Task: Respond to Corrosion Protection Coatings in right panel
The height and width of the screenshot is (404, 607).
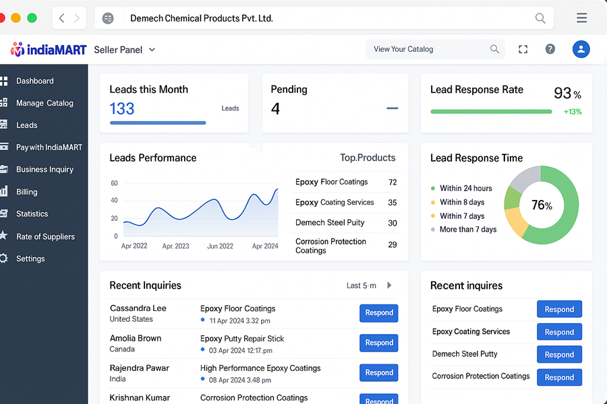Action: [x=559, y=377]
